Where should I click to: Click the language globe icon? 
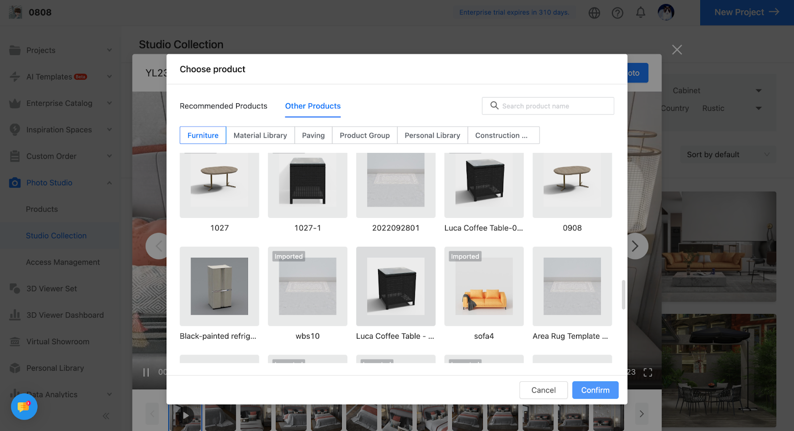[x=594, y=13]
